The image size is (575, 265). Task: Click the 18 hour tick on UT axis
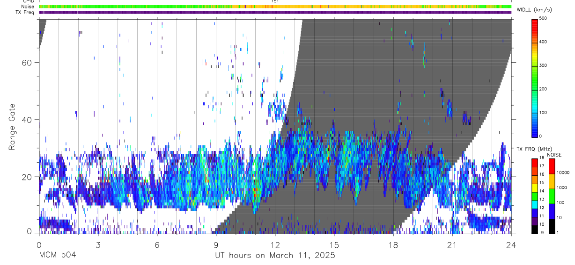click(x=393, y=244)
